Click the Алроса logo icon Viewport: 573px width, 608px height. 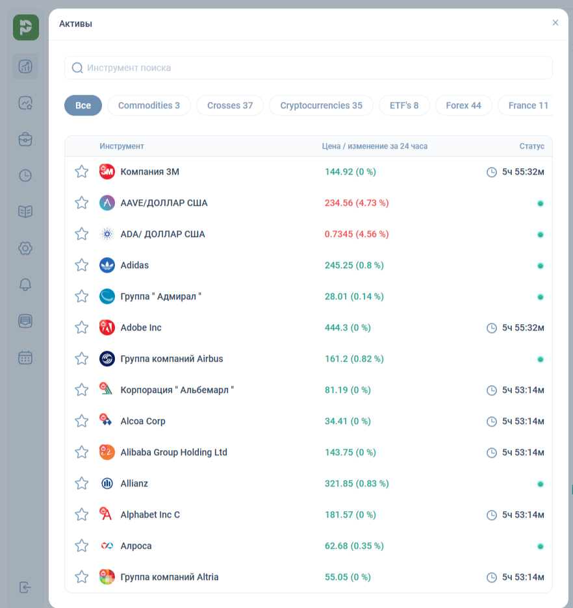pyautogui.click(x=107, y=546)
